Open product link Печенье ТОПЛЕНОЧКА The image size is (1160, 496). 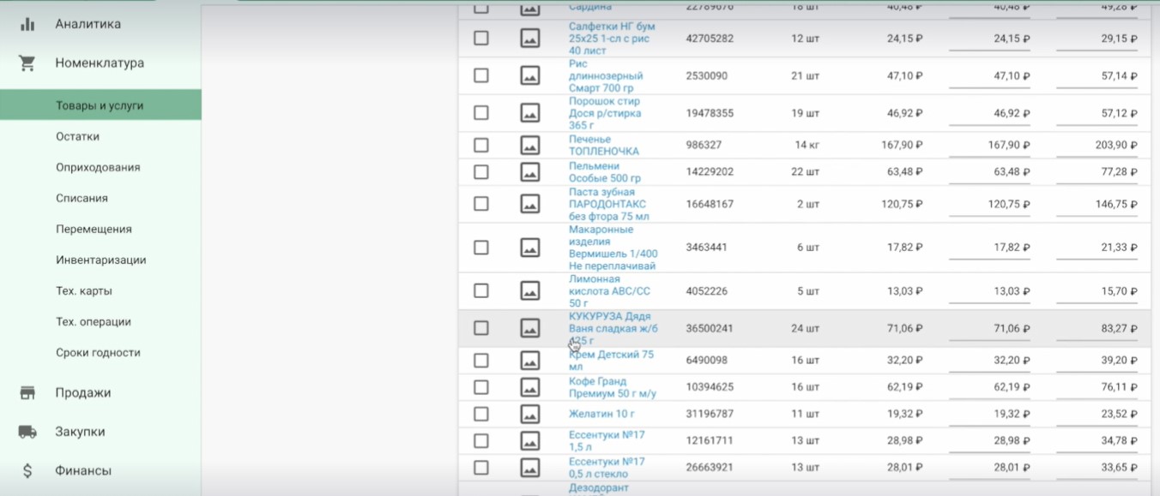tap(604, 145)
